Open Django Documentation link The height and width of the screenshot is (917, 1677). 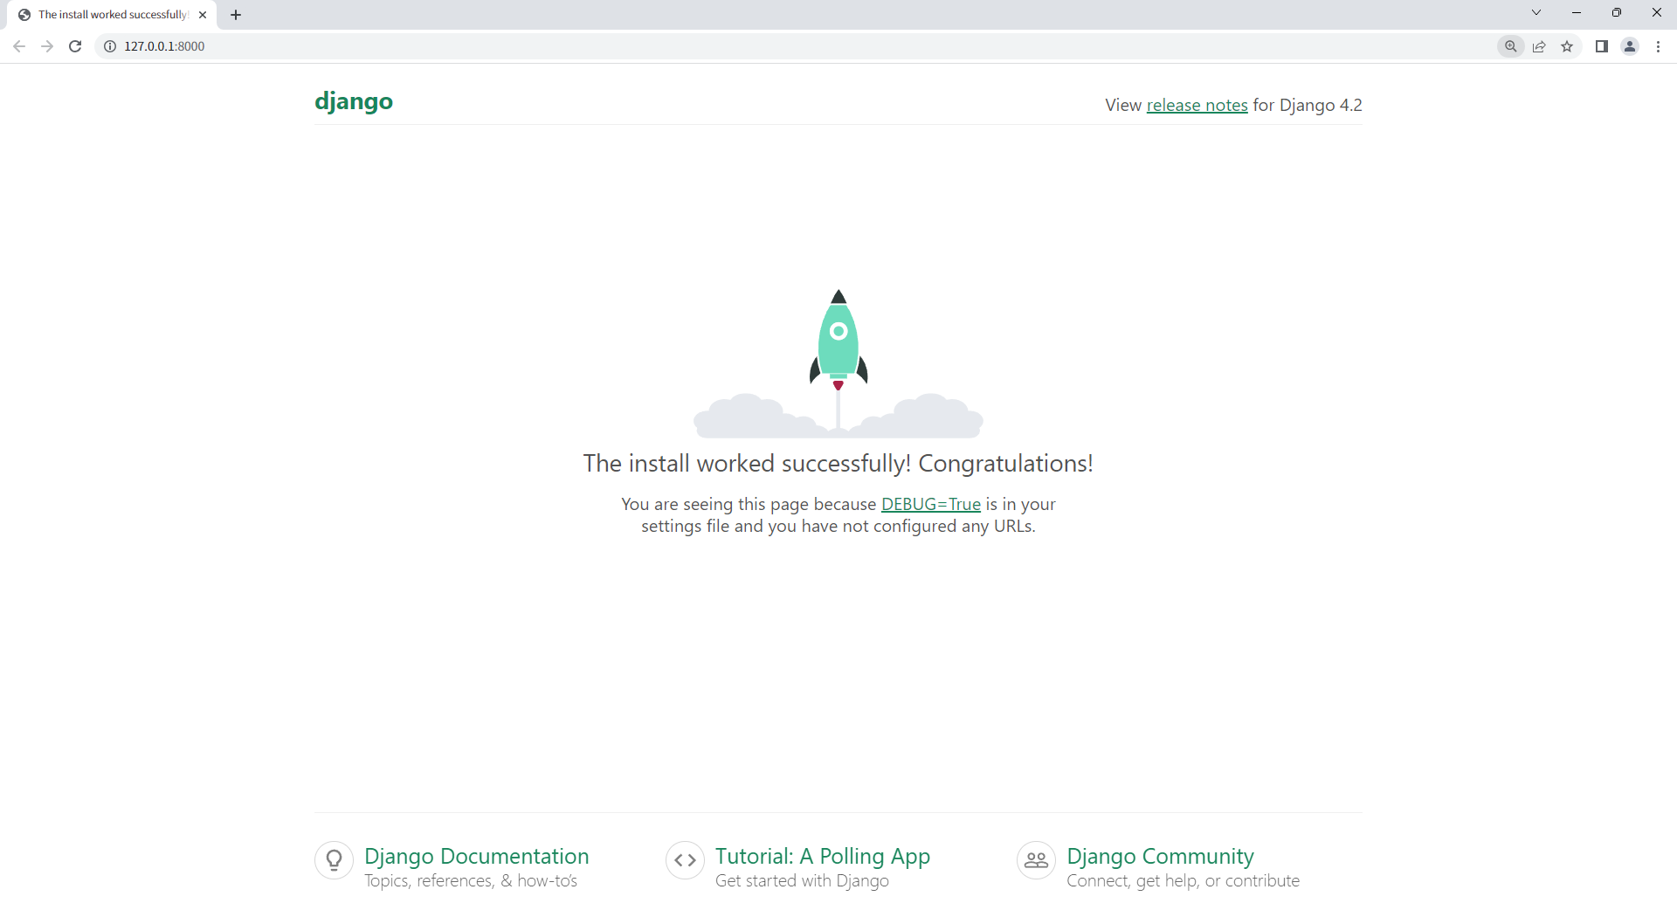point(477,856)
